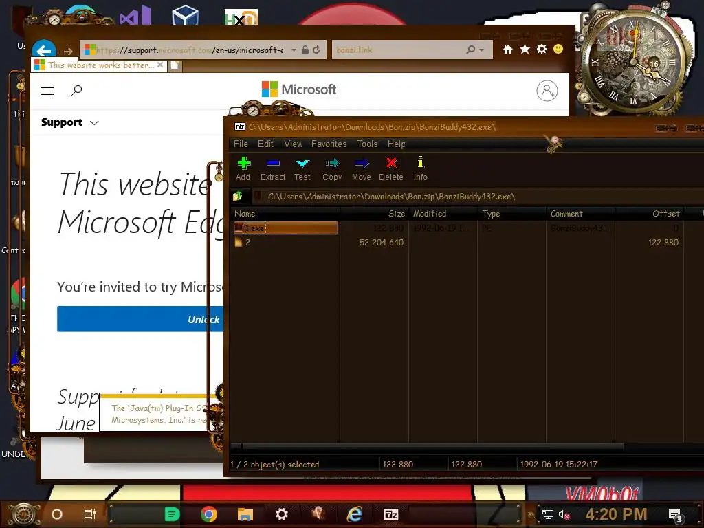Click the Move toolbar icon in 7-Zip
This screenshot has width=704, height=528.
point(362,169)
